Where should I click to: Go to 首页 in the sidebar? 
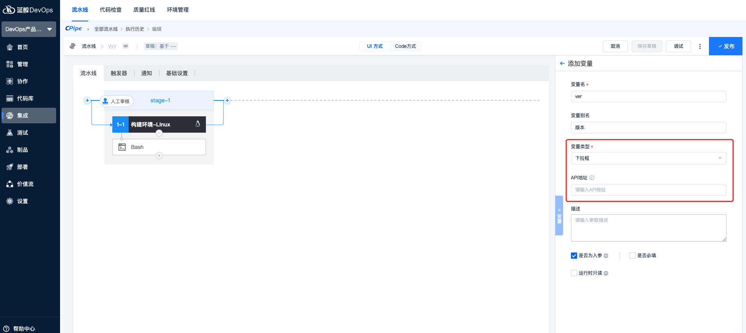tap(29, 47)
